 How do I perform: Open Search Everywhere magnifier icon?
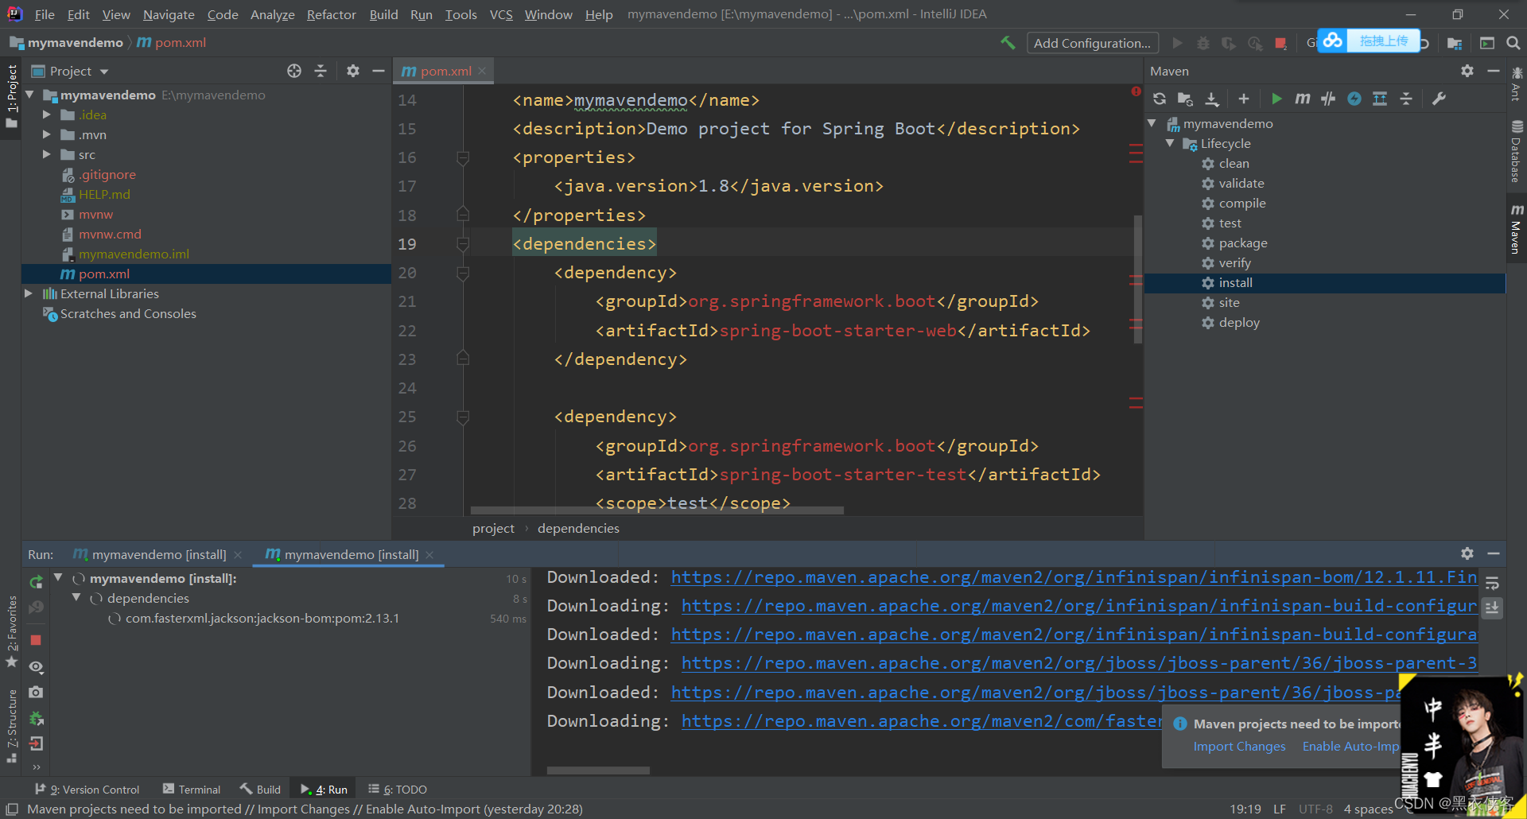click(x=1513, y=43)
